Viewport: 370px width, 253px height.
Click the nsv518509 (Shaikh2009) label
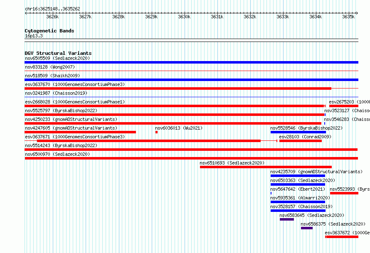pyautogui.click(x=52, y=76)
